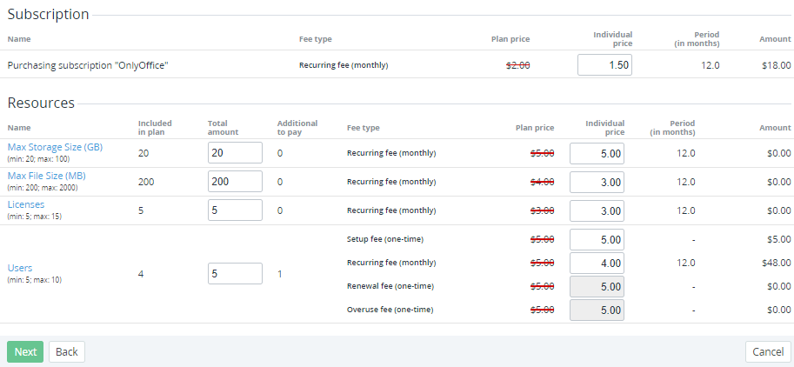Open the Max Storage Size (GB) link

(x=55, y=147)
